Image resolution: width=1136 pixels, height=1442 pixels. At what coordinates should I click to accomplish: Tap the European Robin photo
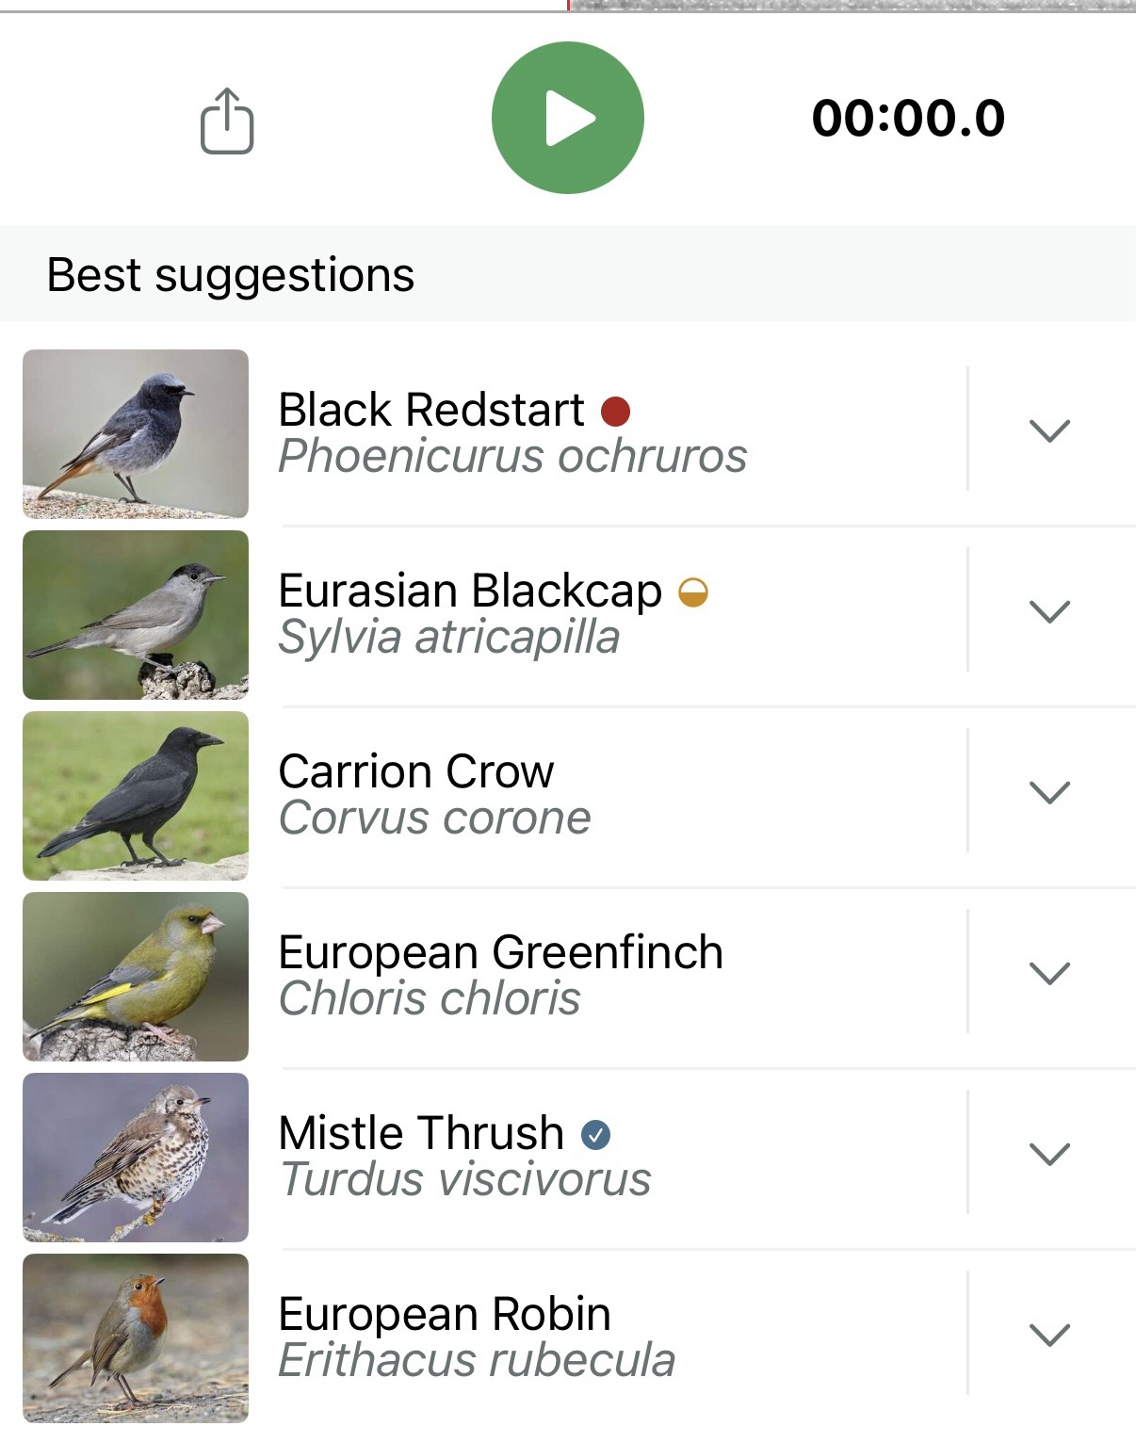[x=136, y=1337]
